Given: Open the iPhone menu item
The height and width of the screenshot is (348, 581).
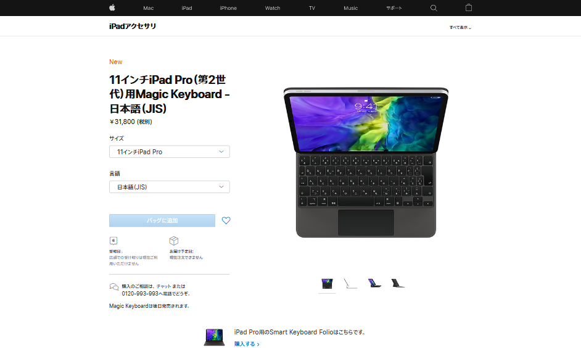Looking at the screenshot, I should pyautogui.click(x=228, y=8).
